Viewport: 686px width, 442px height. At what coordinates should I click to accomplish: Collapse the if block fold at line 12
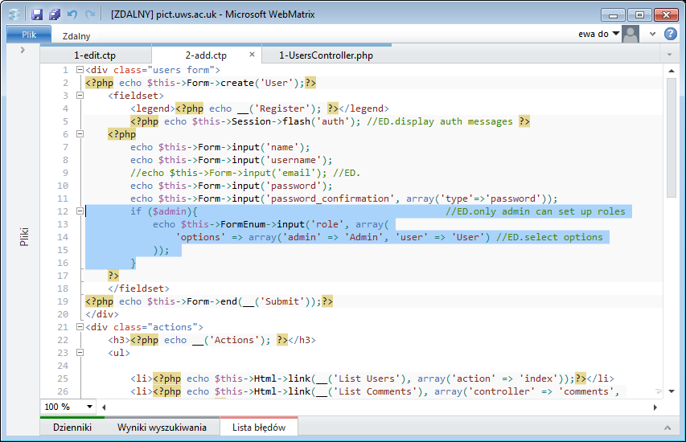[x=80, y=211]
